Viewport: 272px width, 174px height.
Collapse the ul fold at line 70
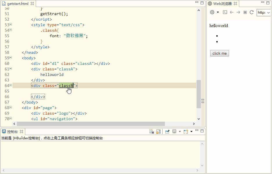click(10, 118)
